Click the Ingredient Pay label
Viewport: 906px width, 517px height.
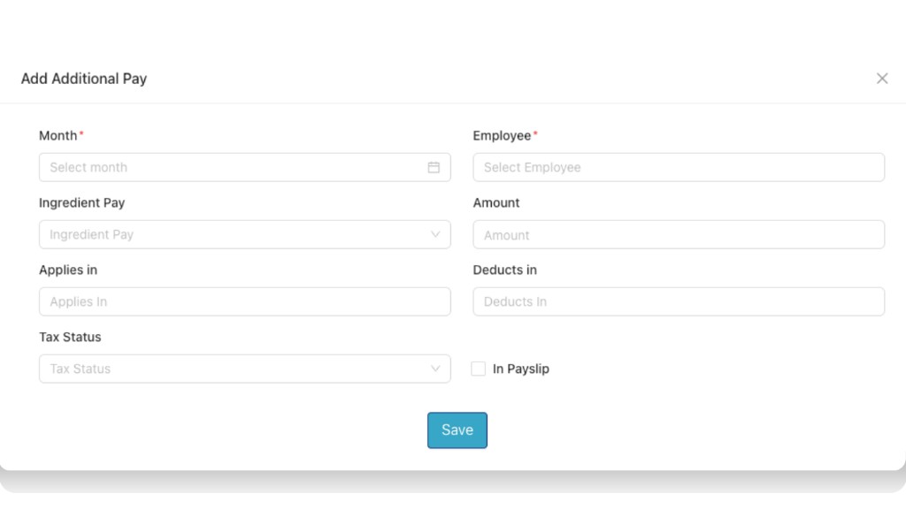81,202
